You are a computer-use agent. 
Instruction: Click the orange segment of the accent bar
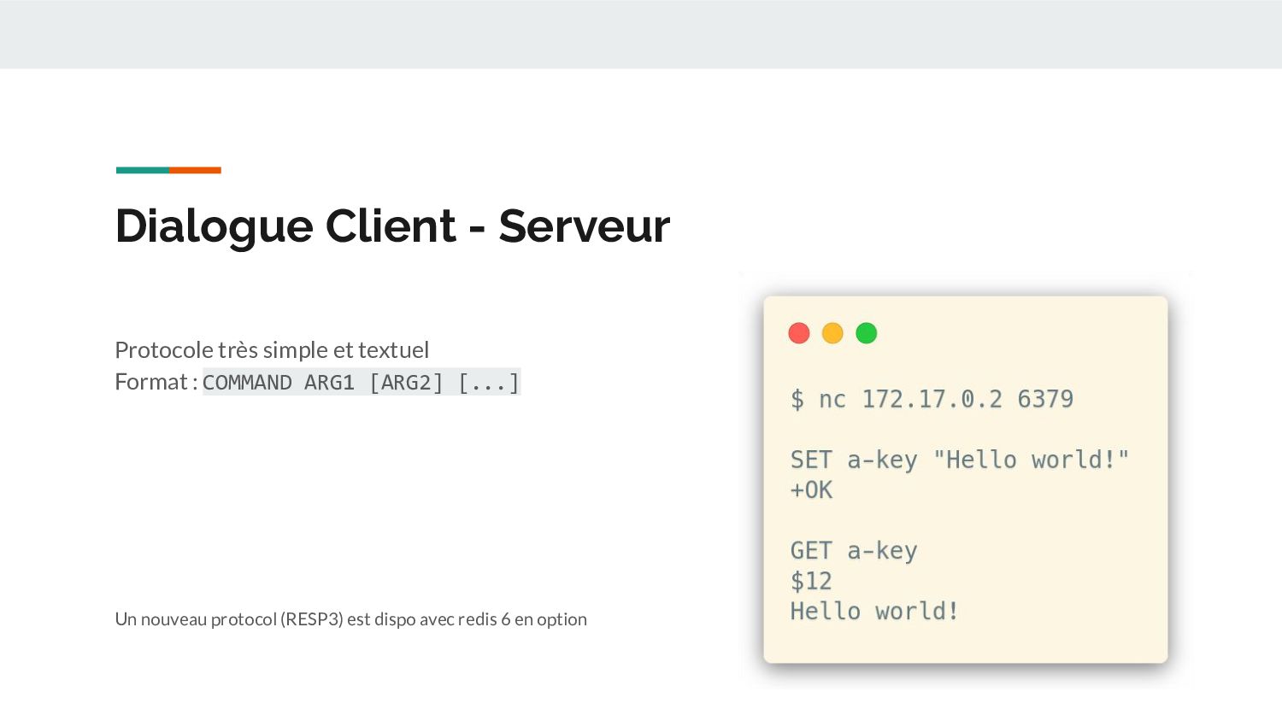coord(195,170)
